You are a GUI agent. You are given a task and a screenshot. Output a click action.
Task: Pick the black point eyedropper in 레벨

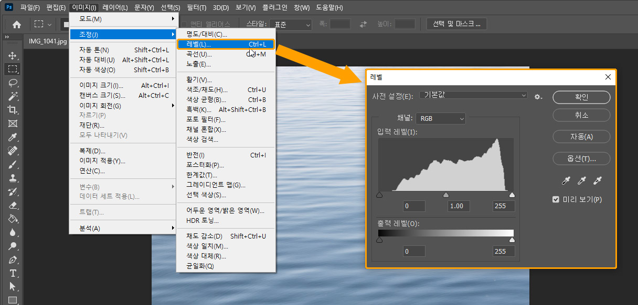click(x=566, y=180)
